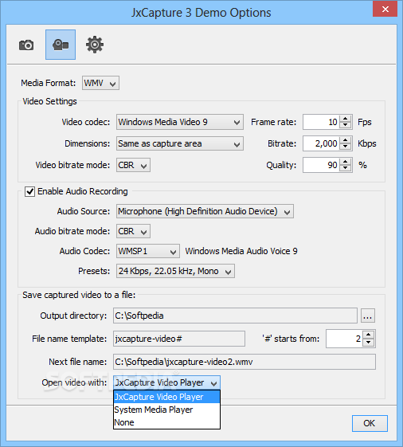Increase the '#' starts from number

pos(368,335)
